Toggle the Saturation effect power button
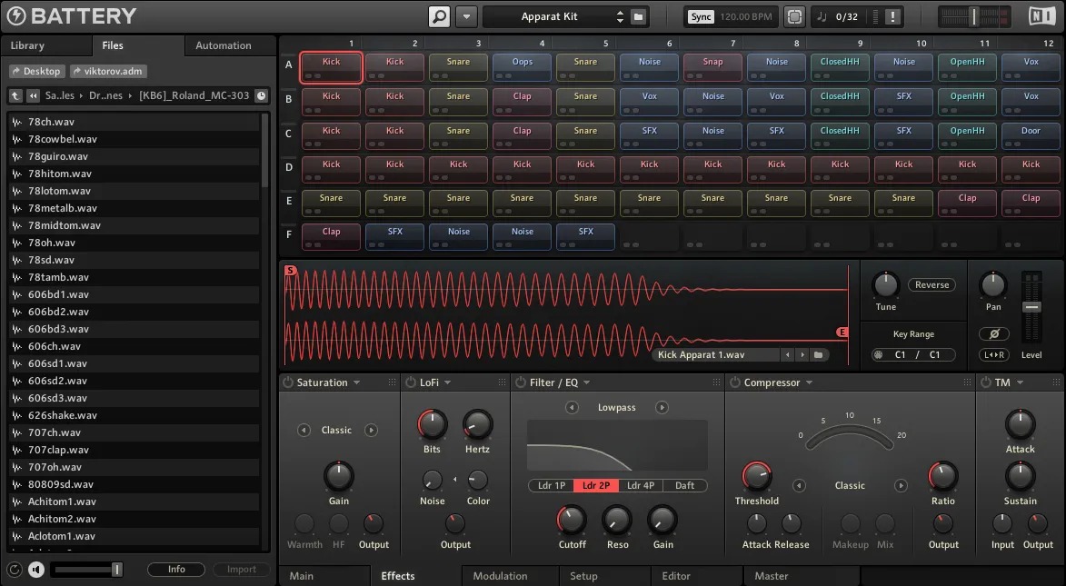The width and height of the screenshot is (1066, 586). tap(288, 382)
